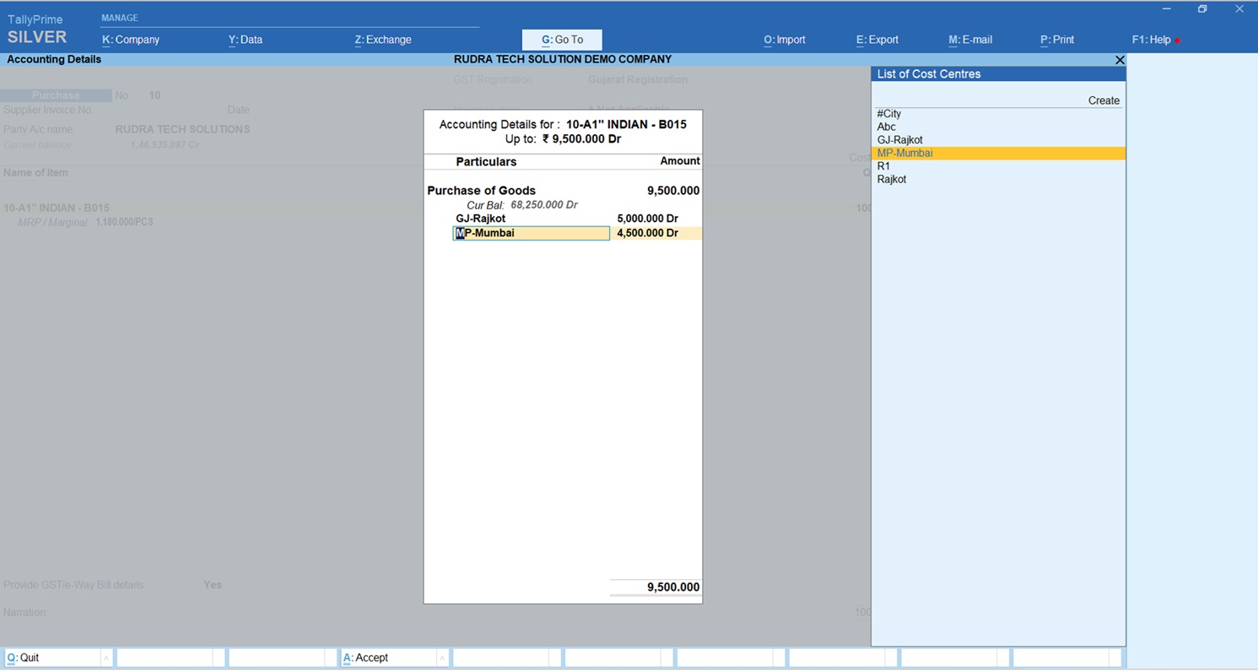
Task: Select R1 cost centre
Action: [x=883, y=166]
